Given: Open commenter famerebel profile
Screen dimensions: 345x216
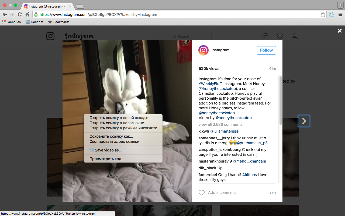Looking at the screenshot, I should 208,175.
